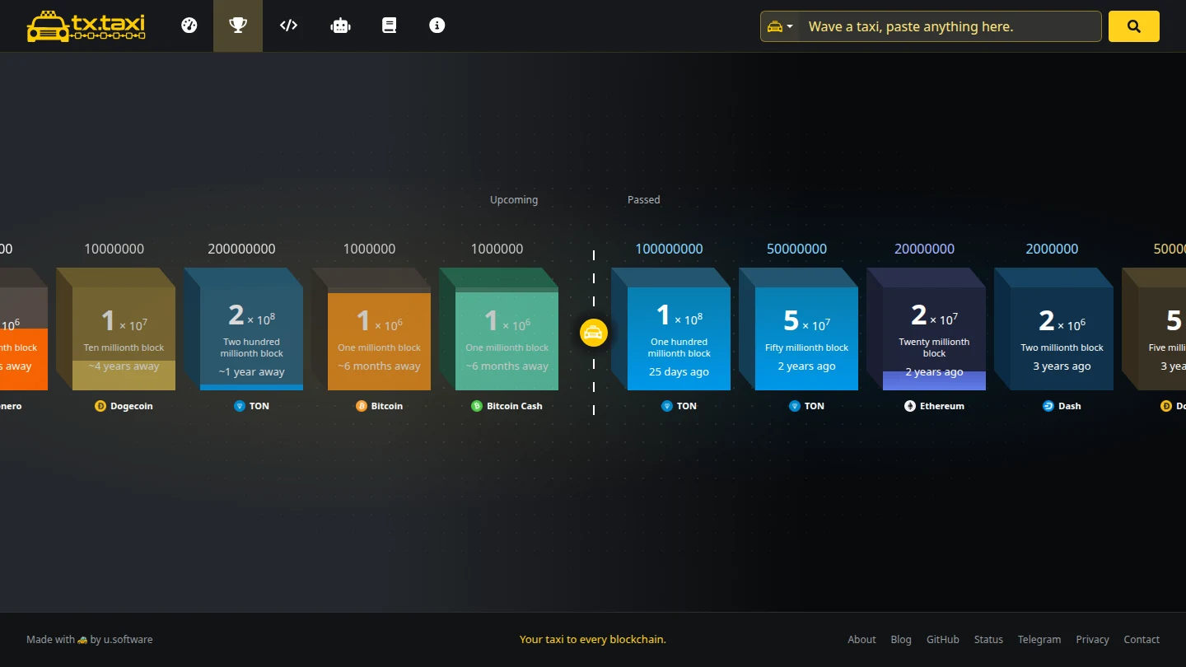Screen dimensions: 1186x667
Task: Click the 2000000 block number above Dash
Action: click(x=1052, y=249)
